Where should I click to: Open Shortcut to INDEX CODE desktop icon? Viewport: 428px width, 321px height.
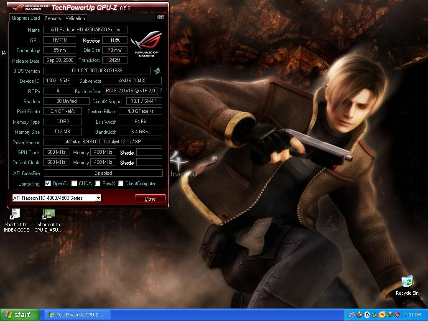[16, 220]
